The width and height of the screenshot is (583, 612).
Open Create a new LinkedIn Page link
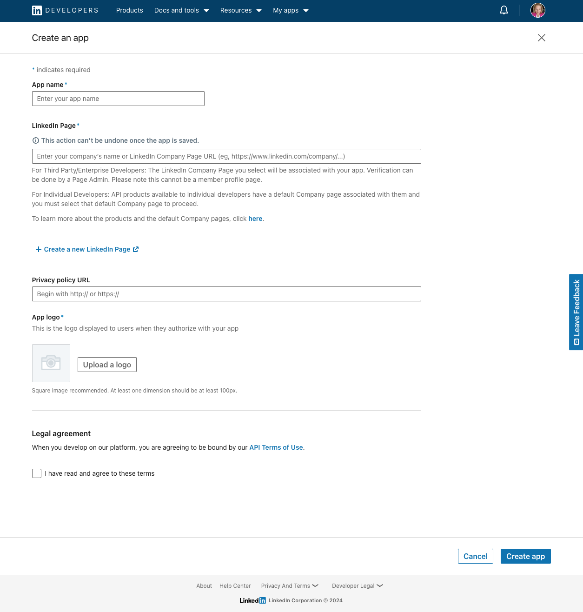[x=87, y=249]
